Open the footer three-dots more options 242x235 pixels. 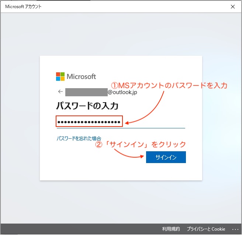(x=235, y=229)
